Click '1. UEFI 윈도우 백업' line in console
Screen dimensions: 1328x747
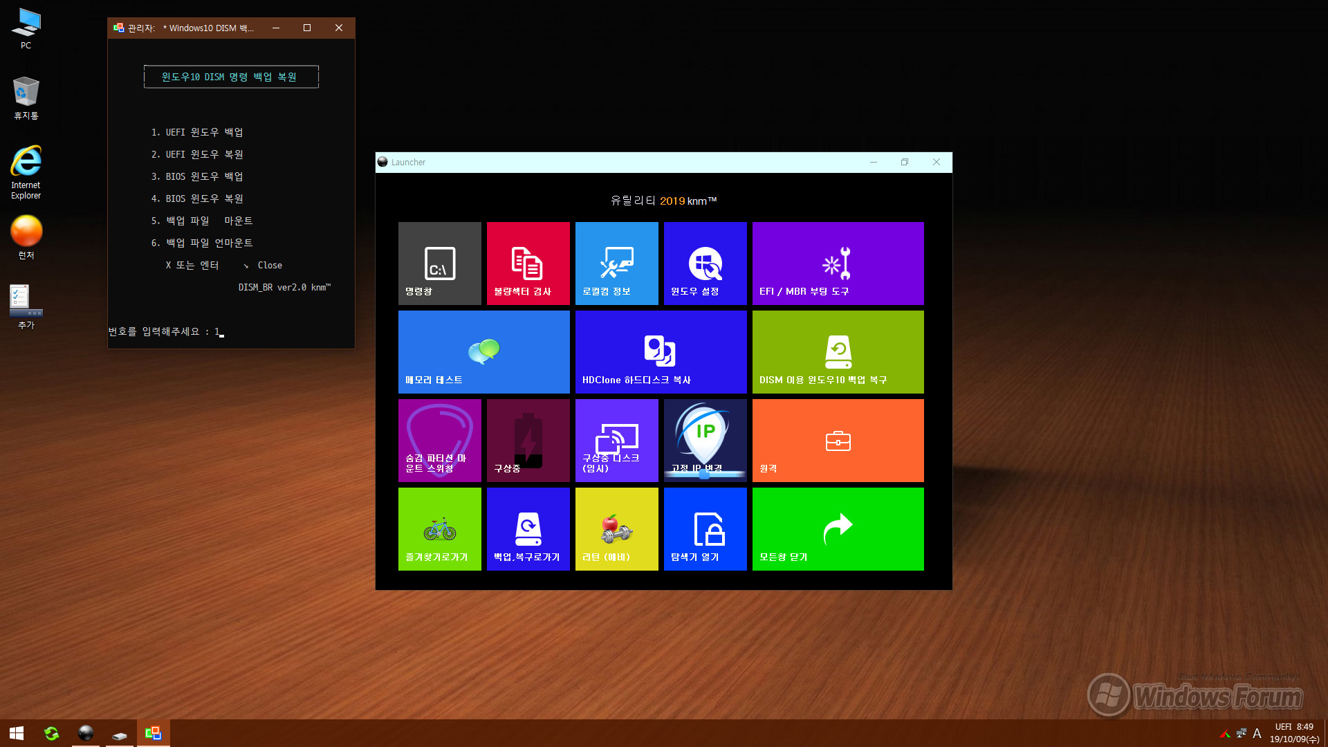coord(197,132)
